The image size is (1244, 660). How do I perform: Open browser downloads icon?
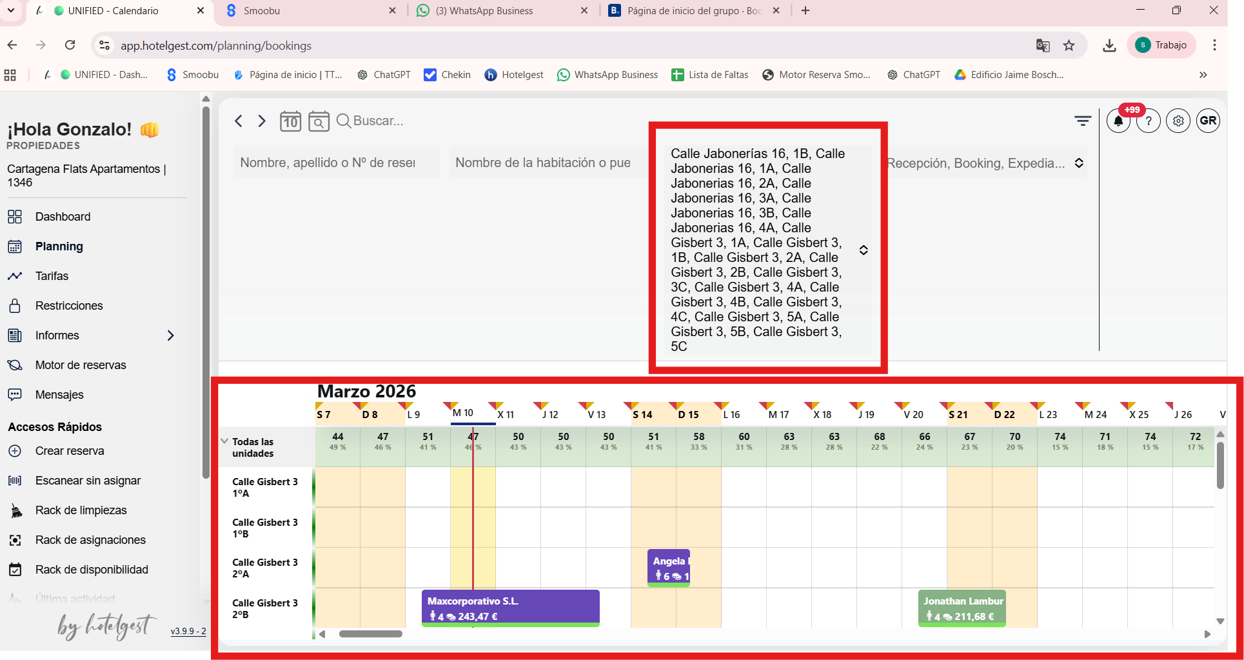[x=1109, y=45]
